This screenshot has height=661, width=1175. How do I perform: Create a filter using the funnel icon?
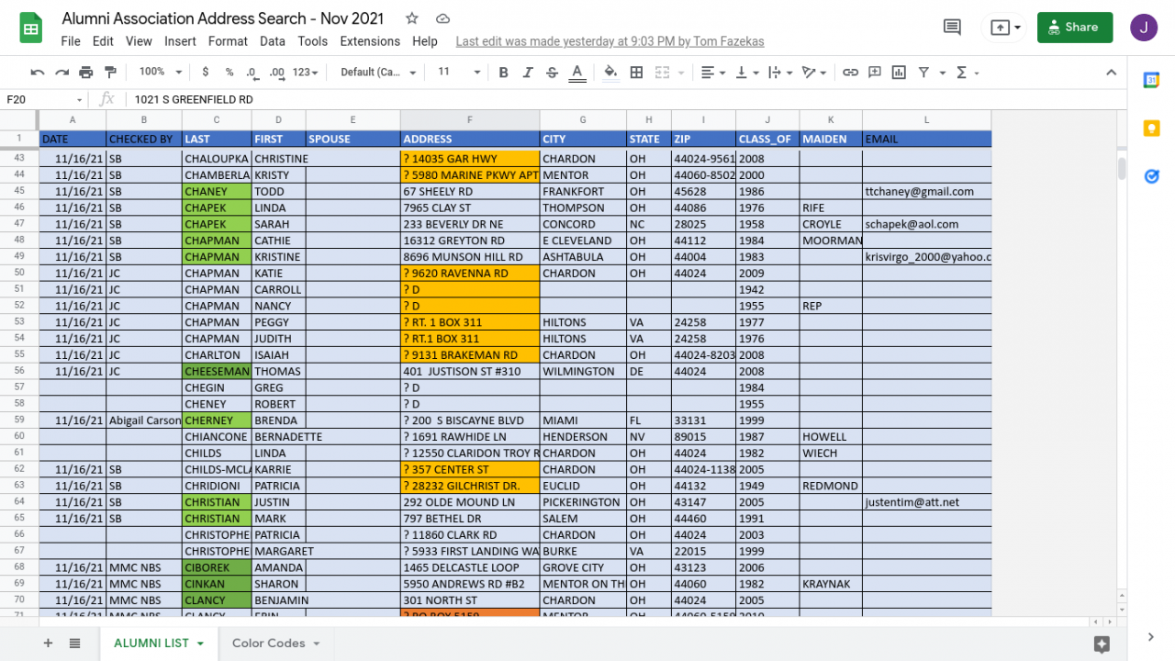click(923, 73)
